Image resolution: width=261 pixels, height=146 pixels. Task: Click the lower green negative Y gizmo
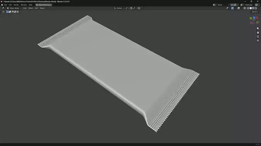point(258,22)
